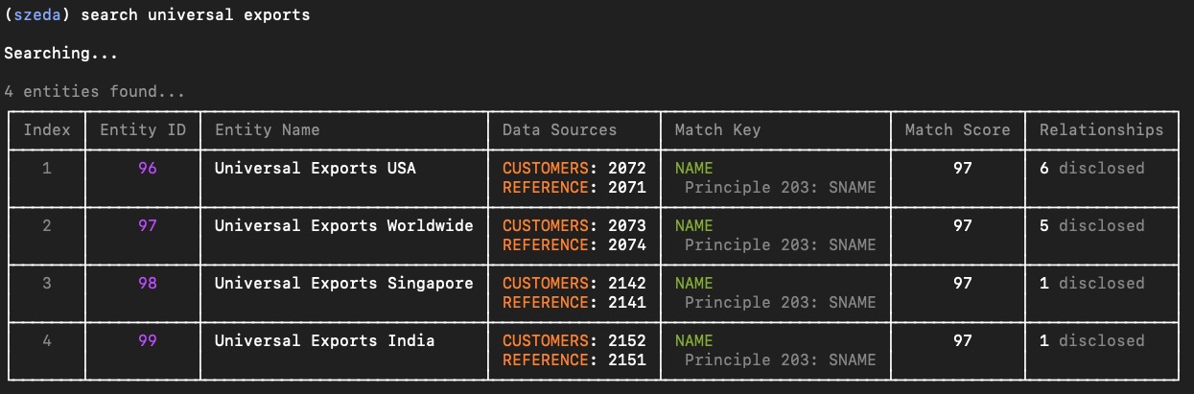Click the Universal Exports Worldwide entity name
Viewport: 1194px width, 394px height.
[343, 225]
